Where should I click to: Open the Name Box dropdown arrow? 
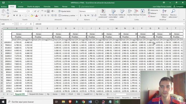click(x=13, y=24)
